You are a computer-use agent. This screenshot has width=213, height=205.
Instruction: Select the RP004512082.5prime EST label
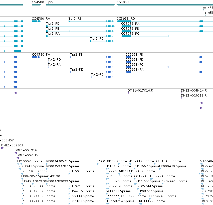pyautogui.click(x=38, y=192)
